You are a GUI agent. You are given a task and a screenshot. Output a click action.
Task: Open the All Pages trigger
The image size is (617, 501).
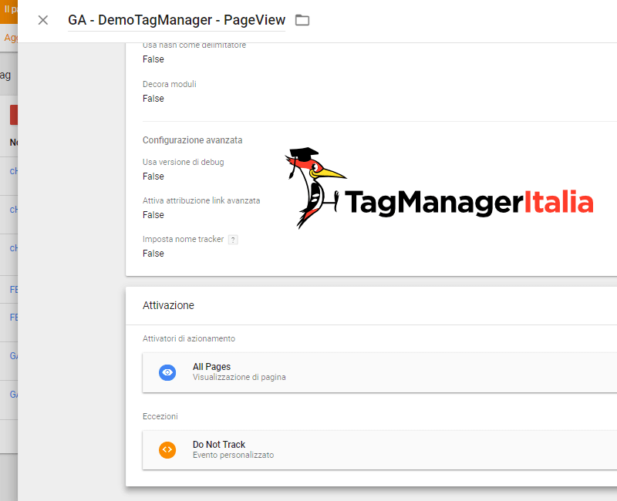(379, 372)
